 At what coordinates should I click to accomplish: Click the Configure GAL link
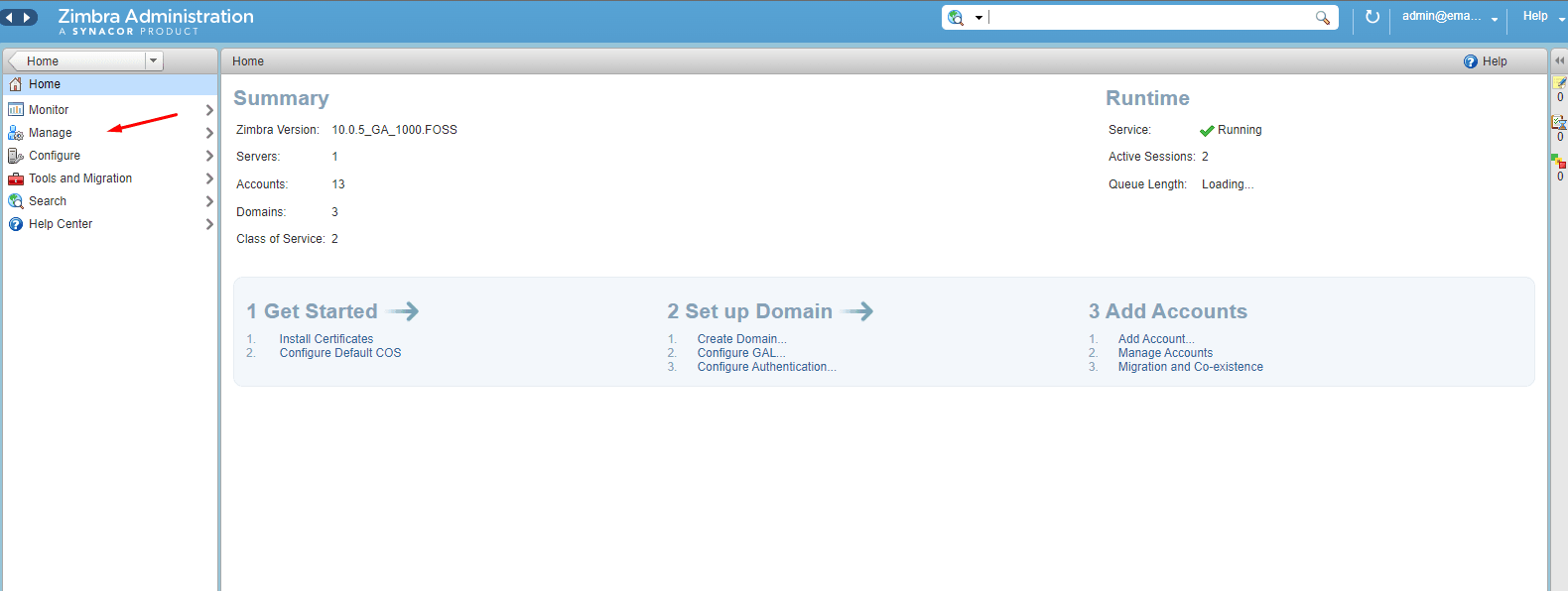(x=741, y=353)
